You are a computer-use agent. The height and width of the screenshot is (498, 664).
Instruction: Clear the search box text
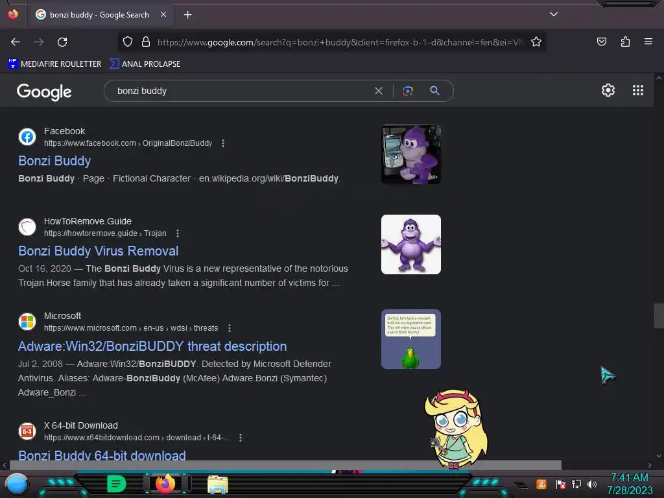pyautogui.click(x=379, y=91)
